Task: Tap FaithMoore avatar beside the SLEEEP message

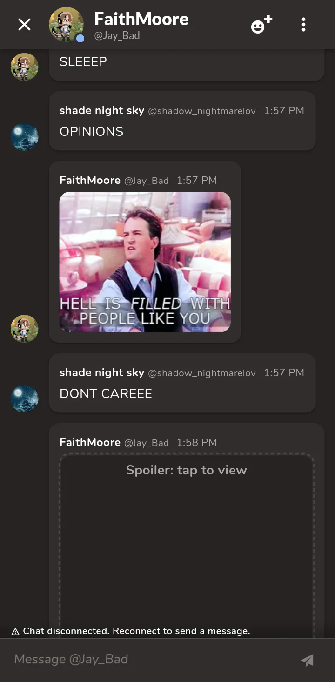Action: [x=24, y=67]
